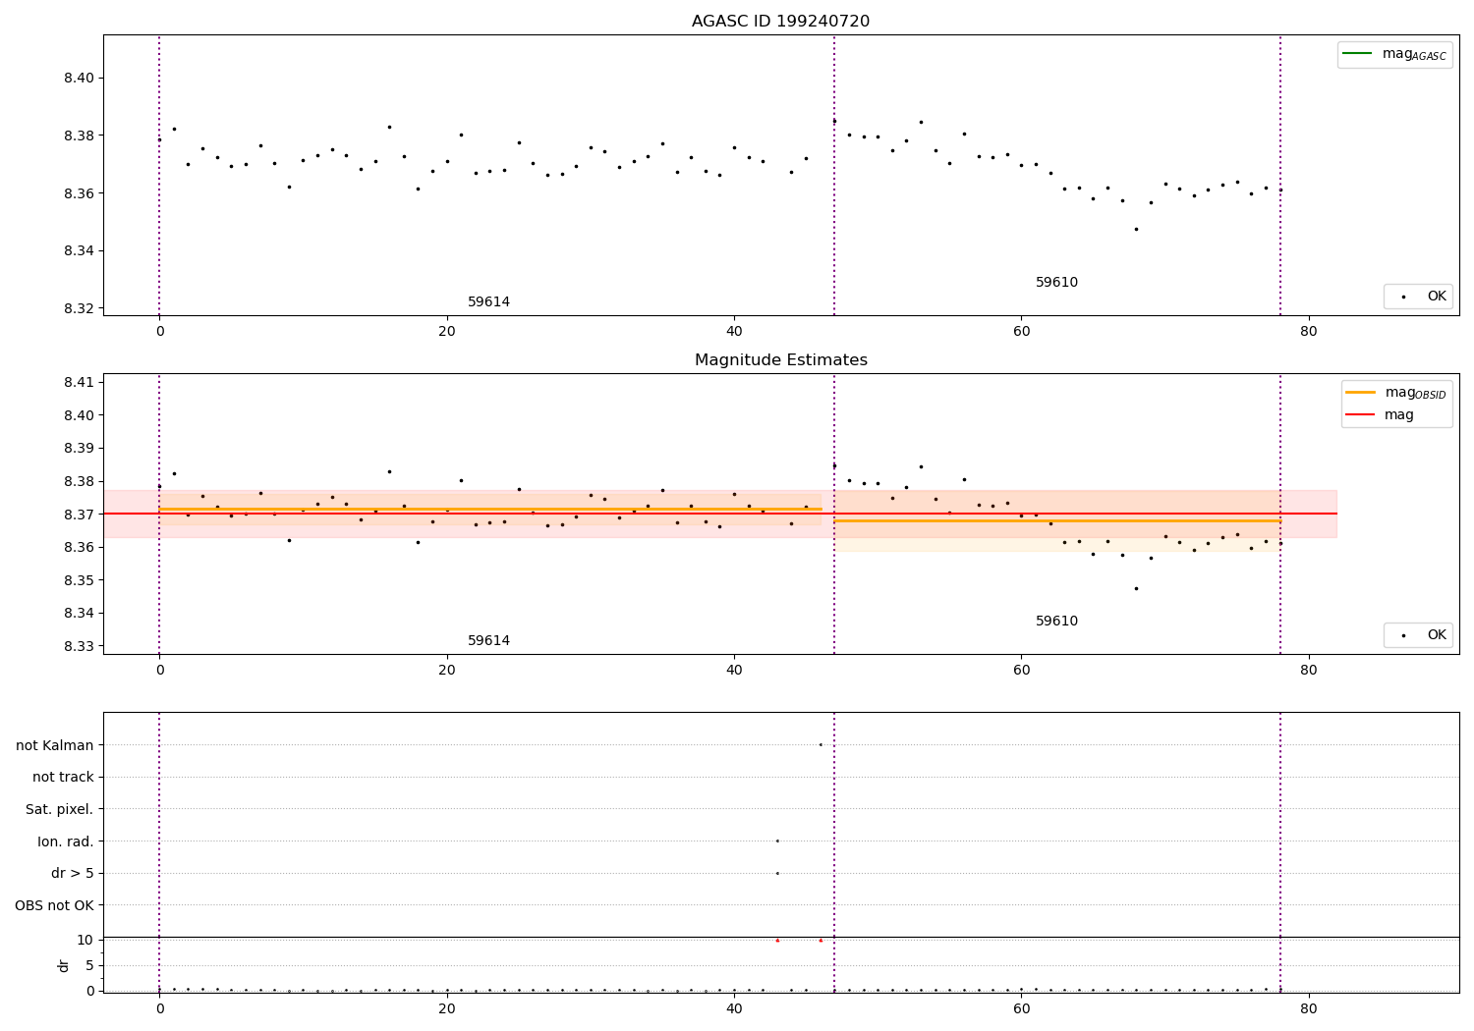Click obsid label 59610 in the top panel
This screenshot has height=1031, width=1474.
click(1056, 282)
